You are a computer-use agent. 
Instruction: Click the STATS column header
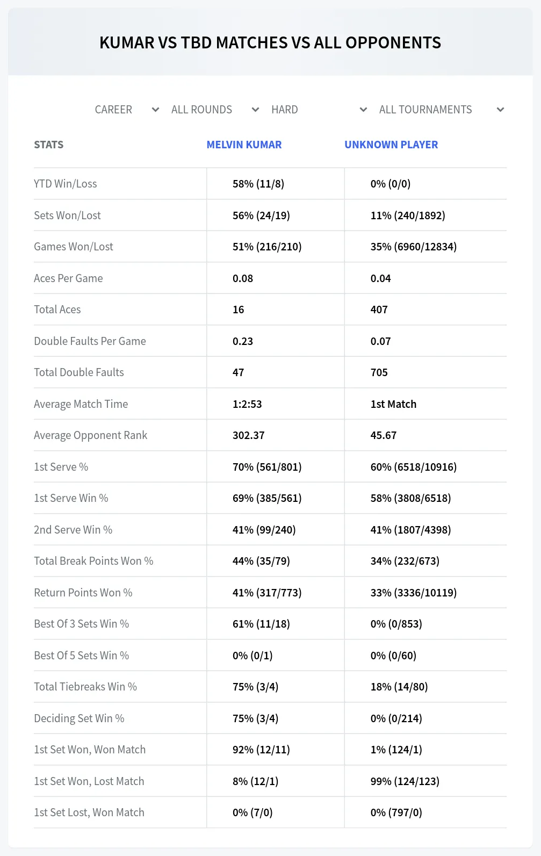(x=48, y=145)
